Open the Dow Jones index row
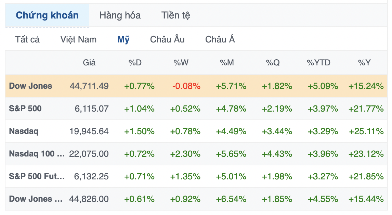392x215 pixels. click(x=30, y=86)
